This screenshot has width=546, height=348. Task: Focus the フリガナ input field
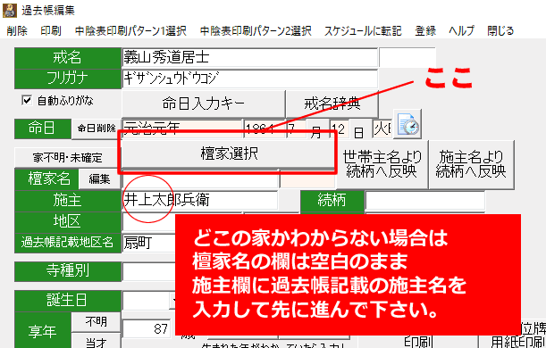point(249,79)
